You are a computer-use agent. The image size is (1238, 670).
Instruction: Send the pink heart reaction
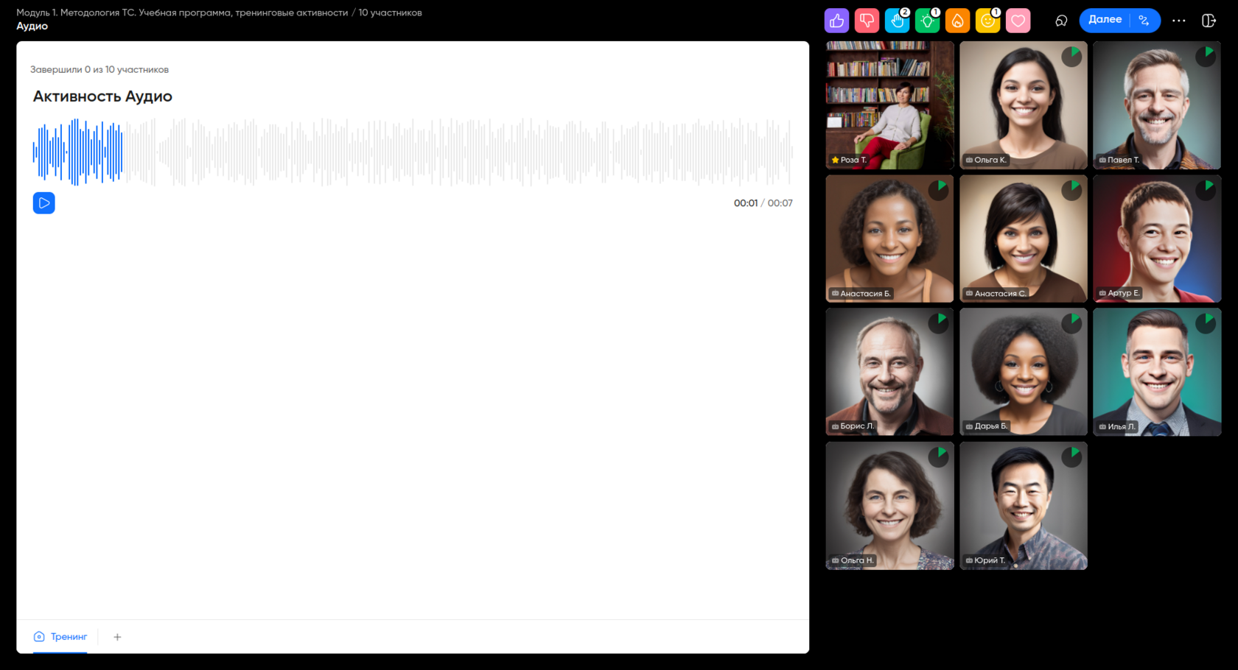pyautogui.click(x=1018, y=21)
